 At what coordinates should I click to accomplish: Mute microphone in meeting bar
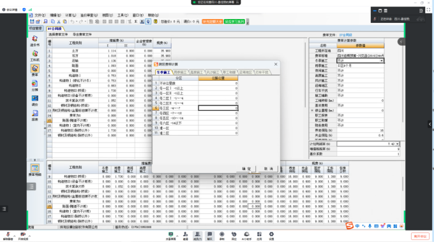pyautogui.click(x=8, y=236)
